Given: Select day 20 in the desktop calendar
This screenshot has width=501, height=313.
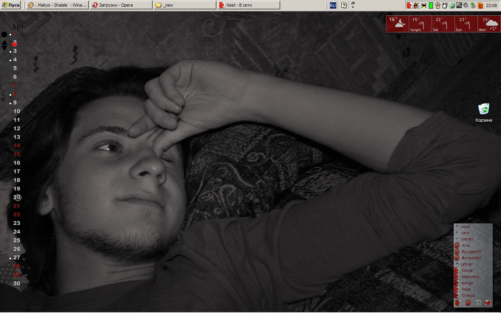Looking at the screenshot, I should 17,197.
